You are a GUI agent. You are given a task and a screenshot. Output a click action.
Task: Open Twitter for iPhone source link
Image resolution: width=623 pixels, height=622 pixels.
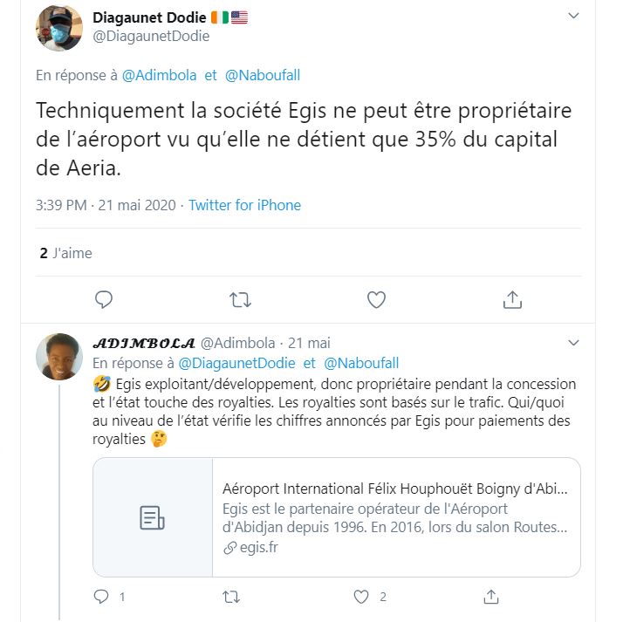point(244,205)
